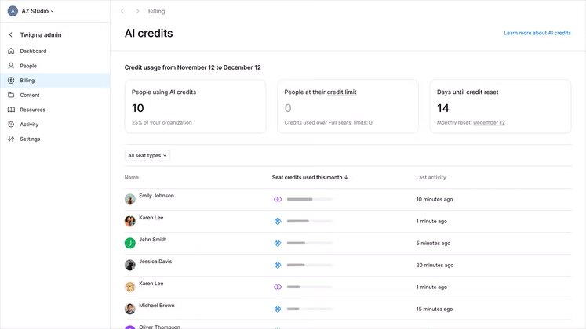The width and height of the screenshot is (586, 329).
Task: Click Michael Brown's avatar thumbnail
Action: point(130,308)
